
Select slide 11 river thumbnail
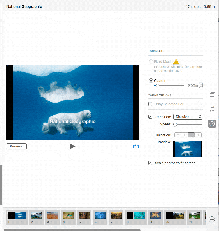[194, 215]
